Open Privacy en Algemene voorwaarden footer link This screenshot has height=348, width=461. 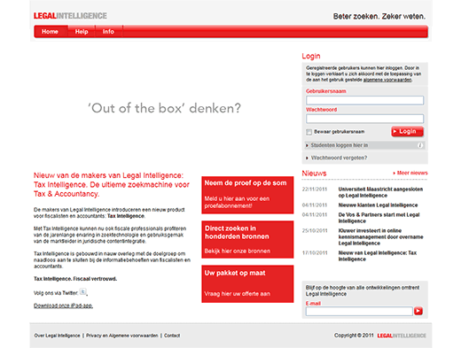122,336
